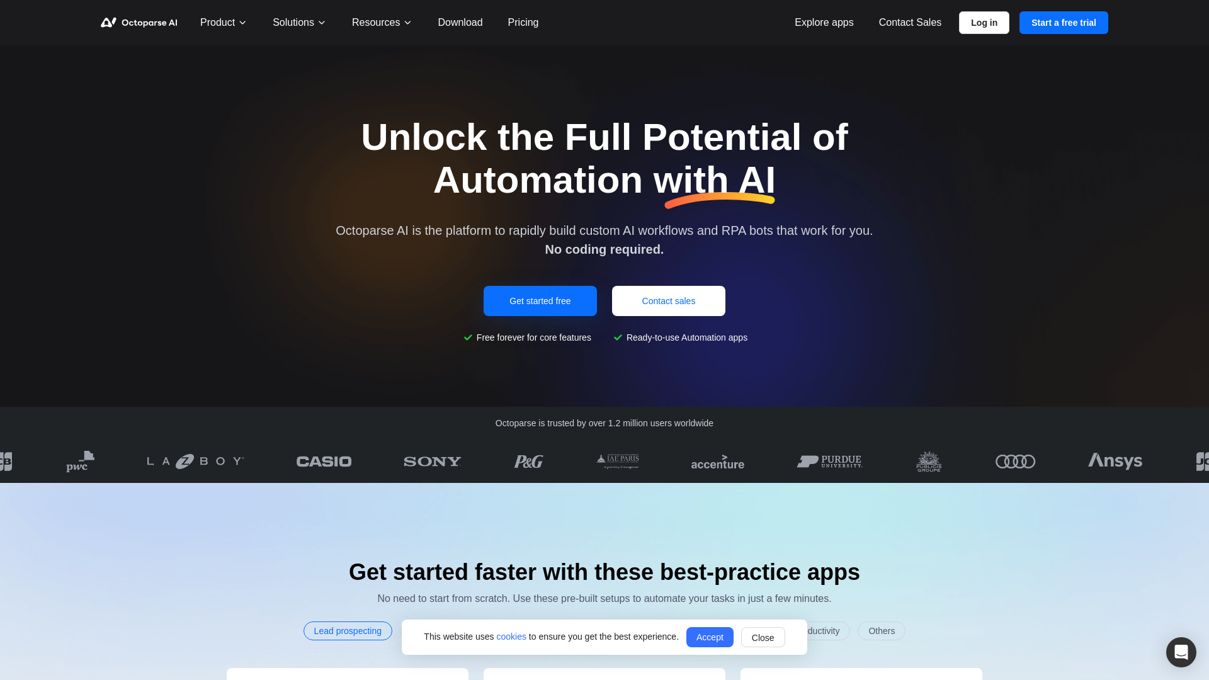
Task: Click the Pricing menu item
Action: [522, 23]
